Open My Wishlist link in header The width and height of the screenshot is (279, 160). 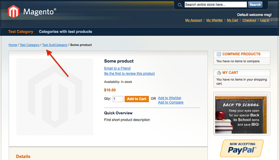coord(214,20)
